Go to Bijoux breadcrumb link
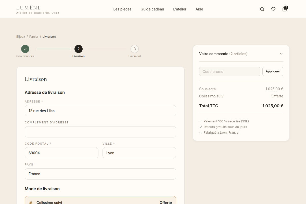 21,37
